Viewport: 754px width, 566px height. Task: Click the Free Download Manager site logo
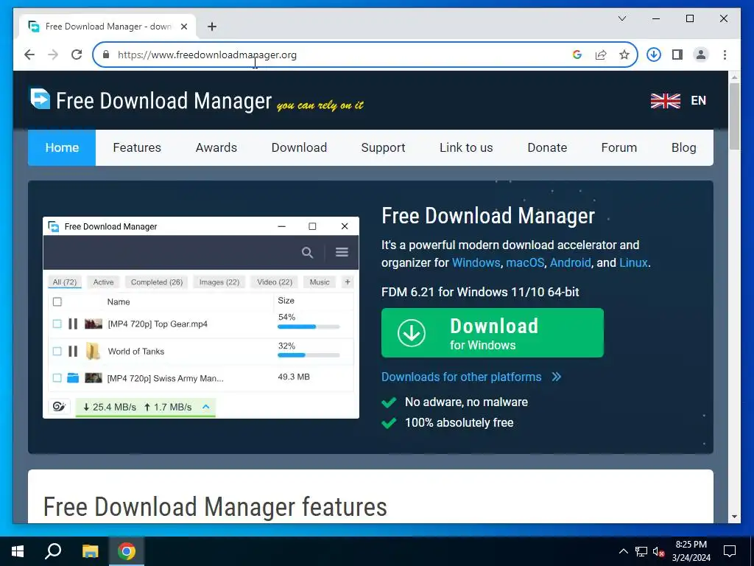pos(150,100)
